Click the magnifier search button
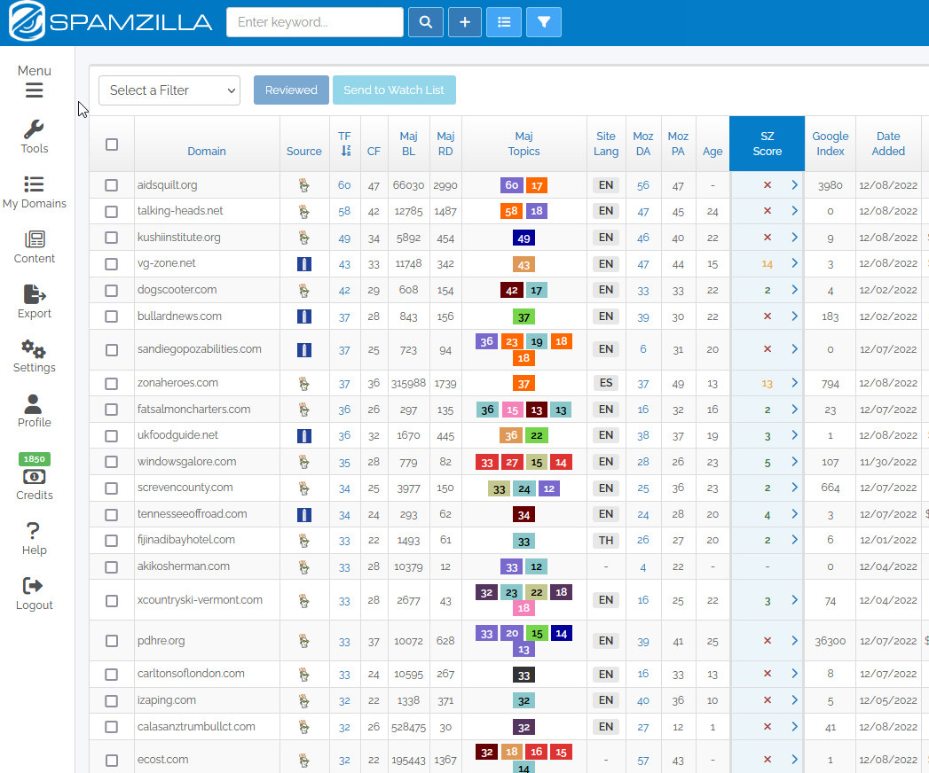 tap(426, 23)
